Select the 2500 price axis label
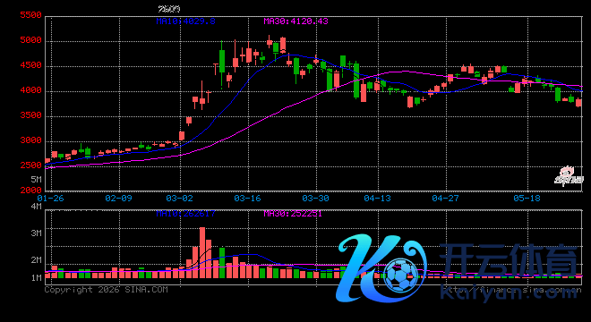 coord(30,165)
